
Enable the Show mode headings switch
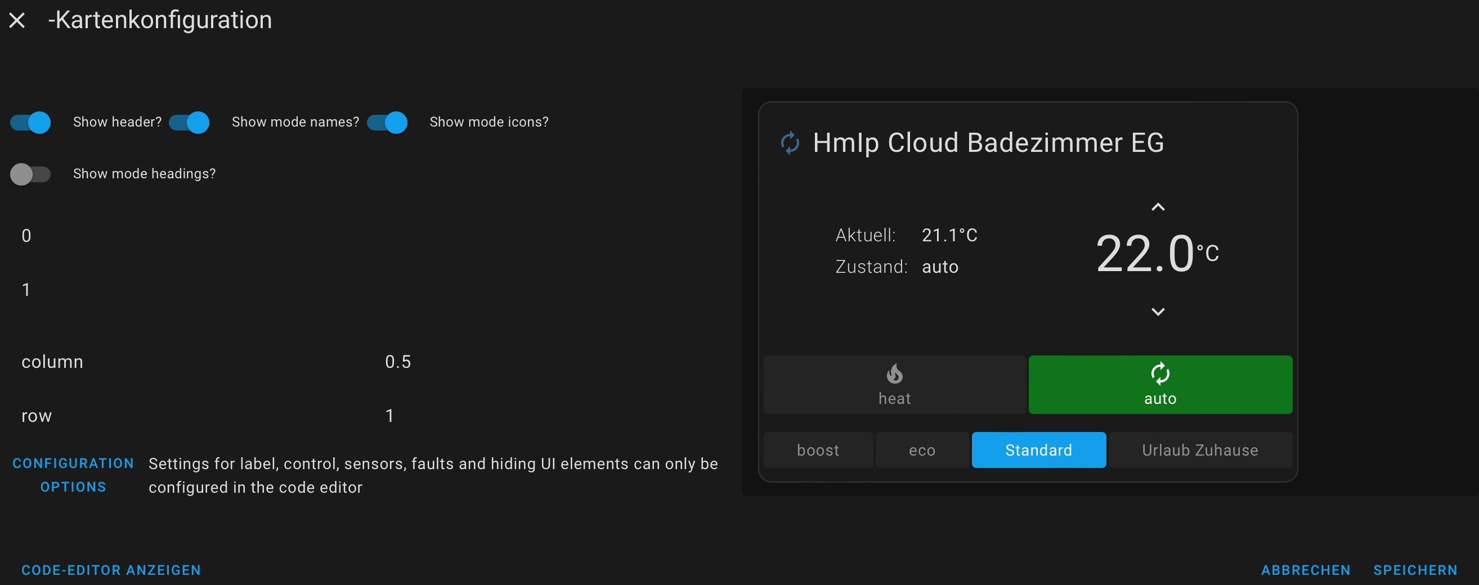click(x=31, y=174)
